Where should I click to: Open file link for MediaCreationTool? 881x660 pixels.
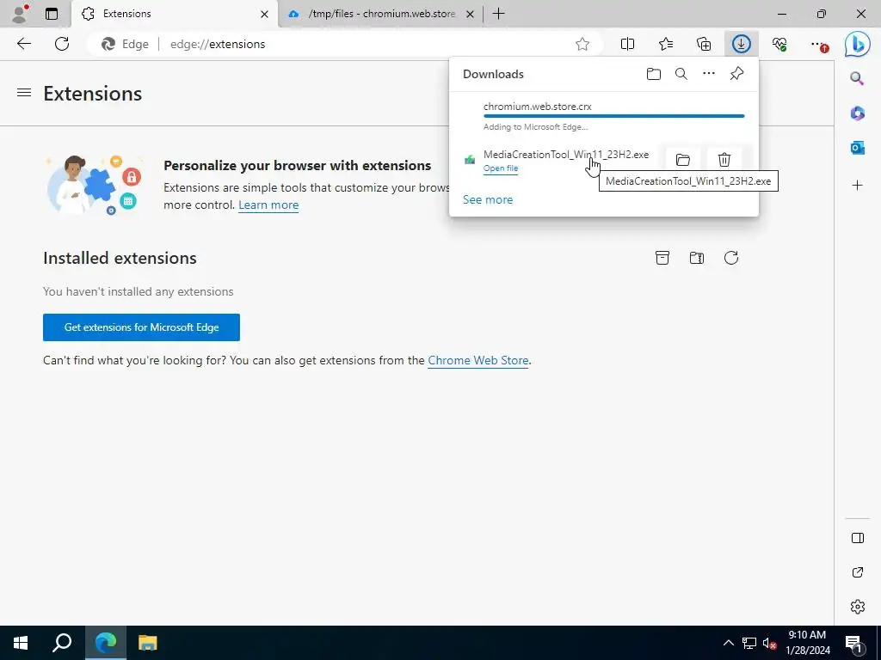pos(501,168)
